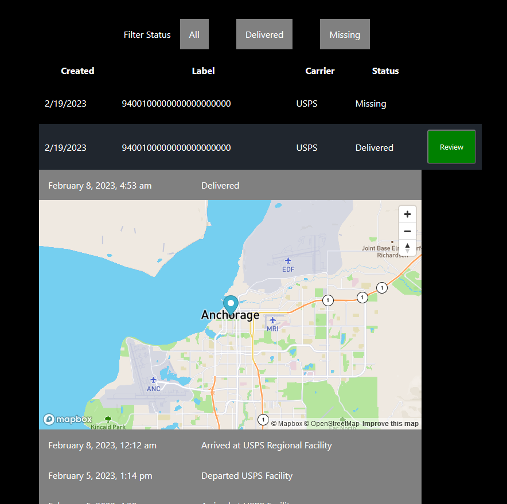Click the green Review button
Screen dimensions: 507x504
[x=451, y=147]
